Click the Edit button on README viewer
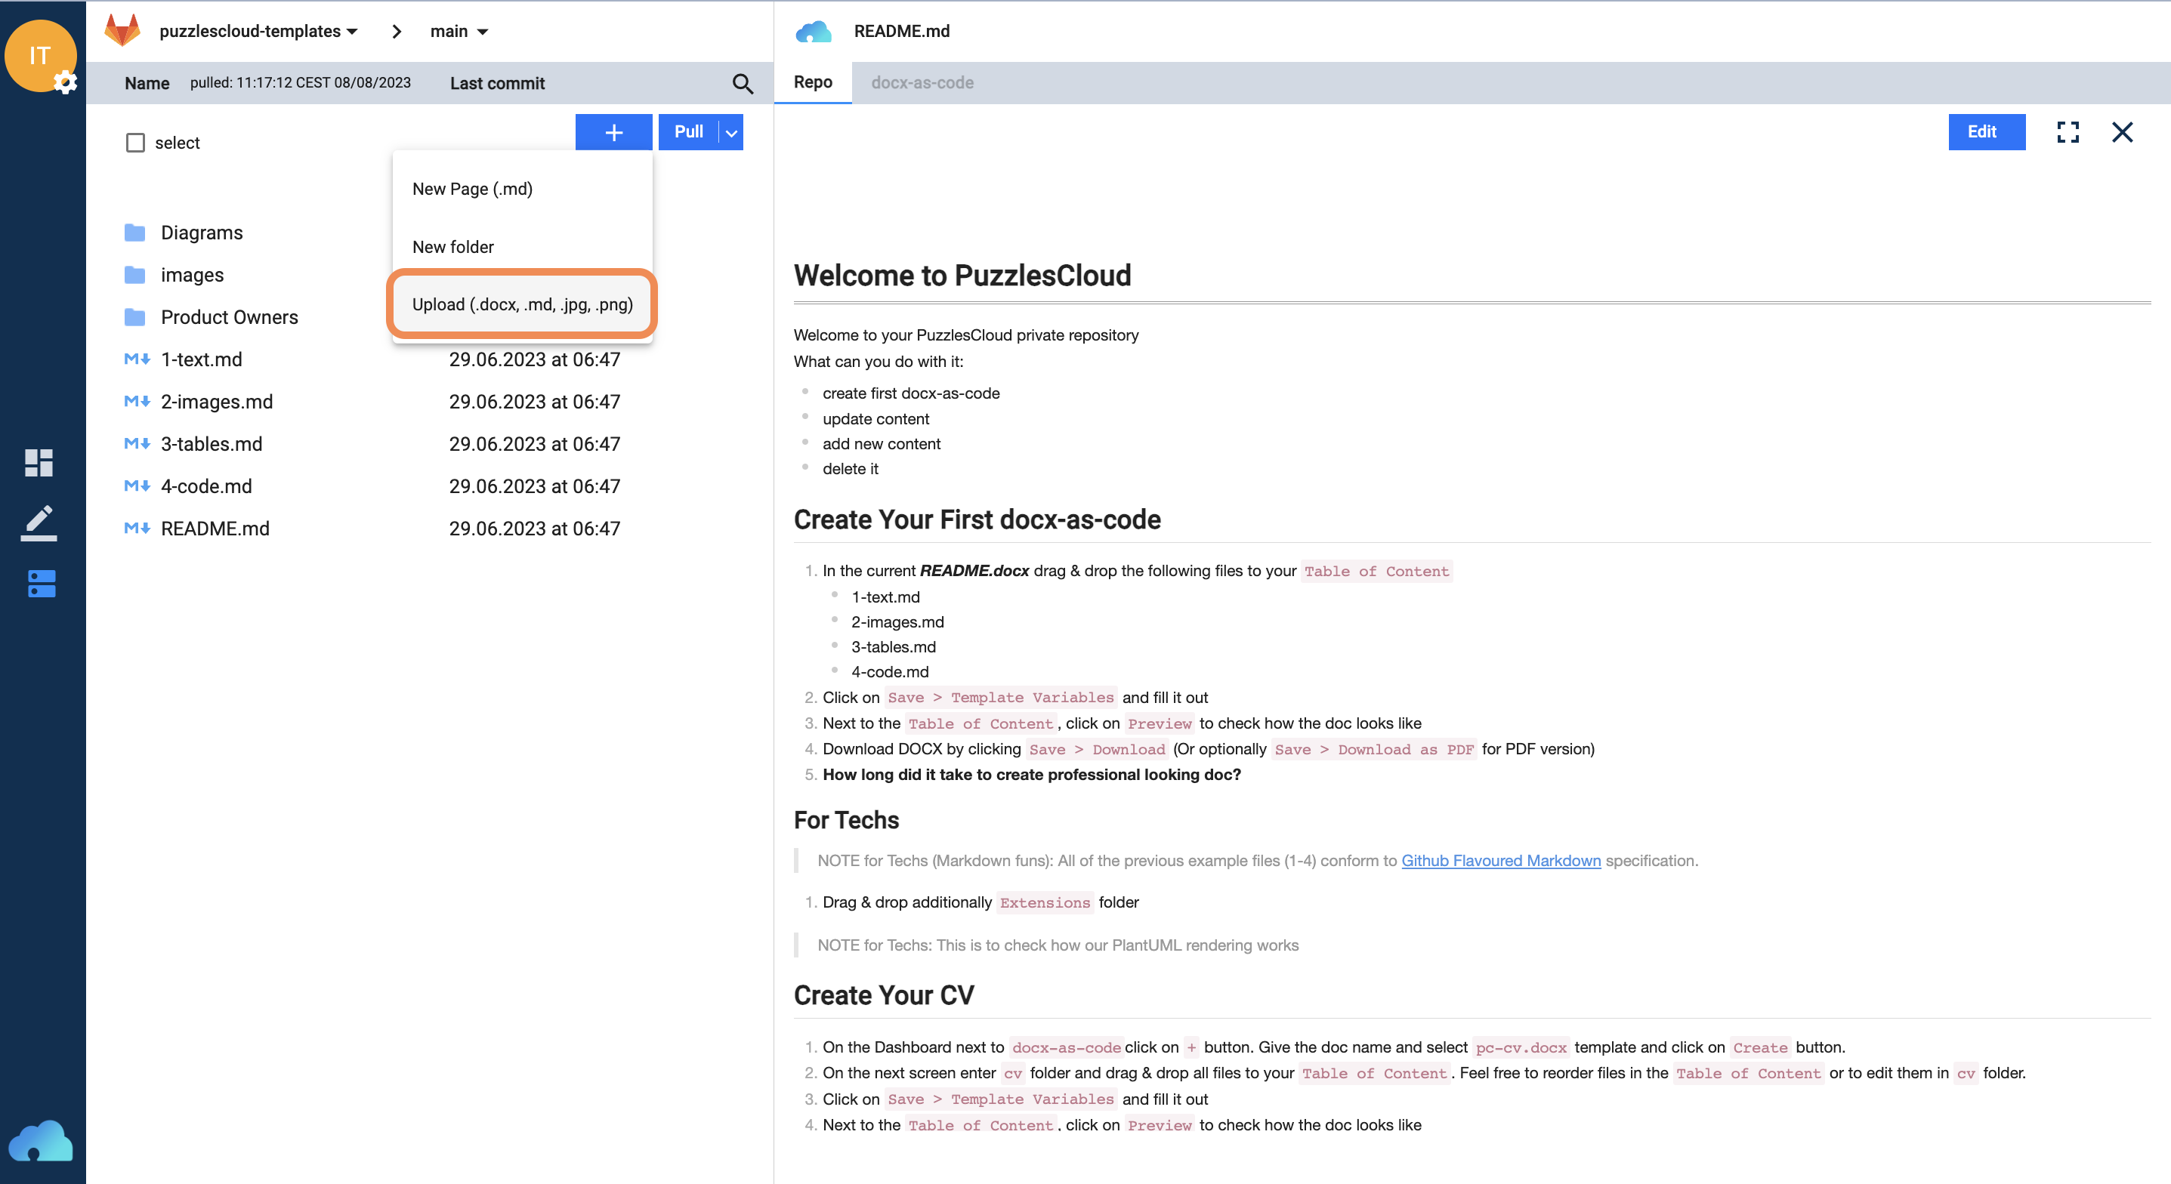Screen dimensions: 2171x1184 click(x=1984, y=131)
